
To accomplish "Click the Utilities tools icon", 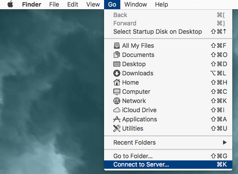I will (116, 128).
